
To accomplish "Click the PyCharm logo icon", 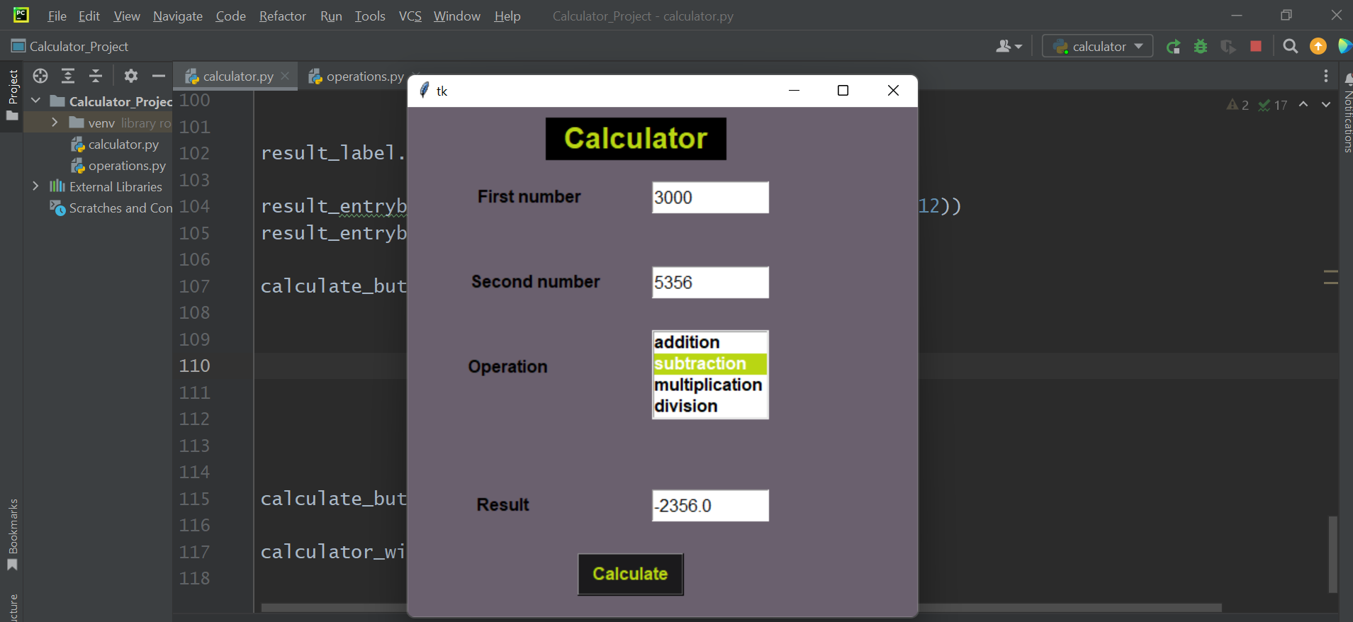I will (21, 14).
